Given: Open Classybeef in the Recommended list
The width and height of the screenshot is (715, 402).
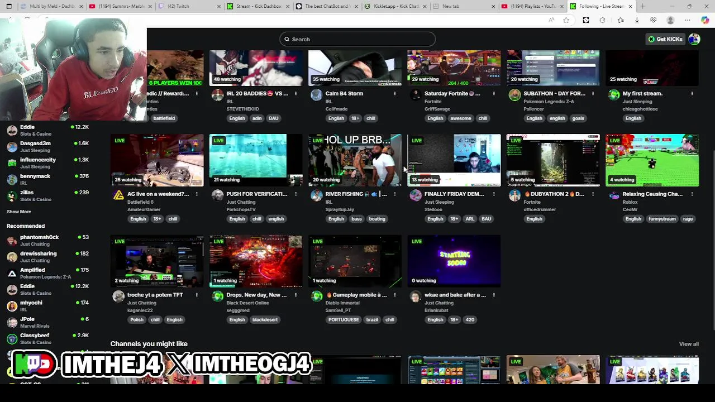Looking at the screenshot, I should (x=47, y=338).
